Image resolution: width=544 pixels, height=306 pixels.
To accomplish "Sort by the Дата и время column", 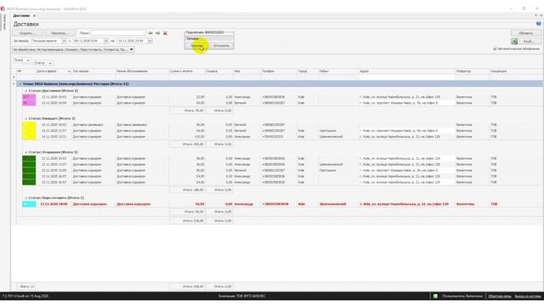I will [54, 71].
